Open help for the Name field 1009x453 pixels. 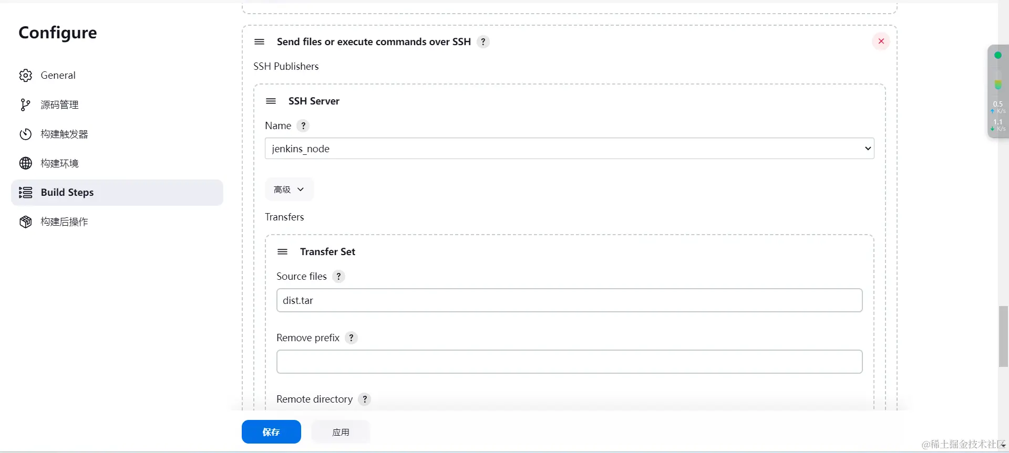point(303,126)
